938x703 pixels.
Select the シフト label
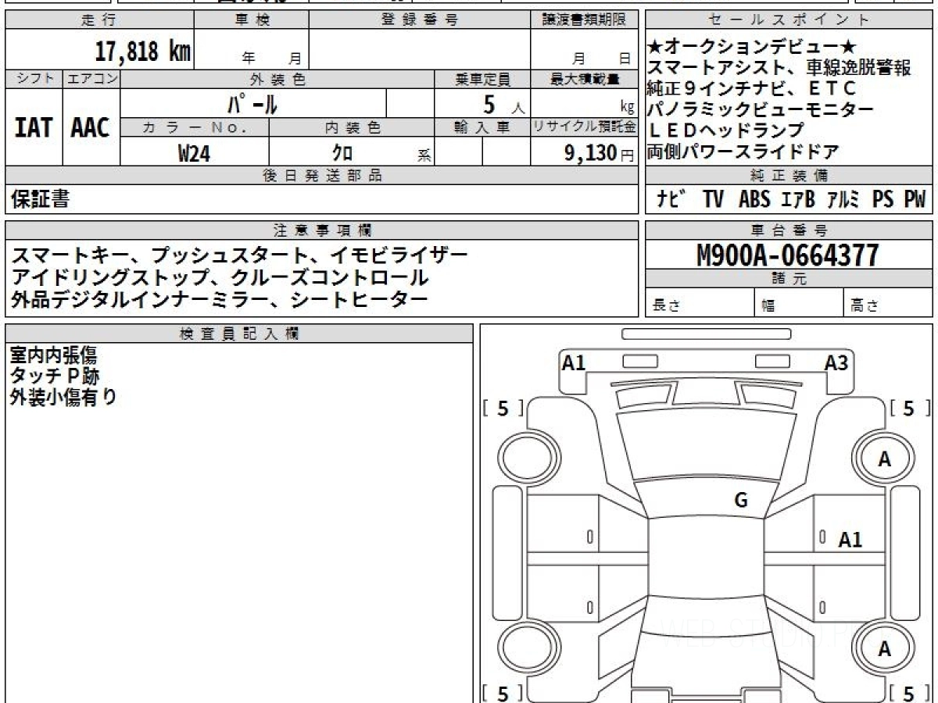[x=34, y=79]
